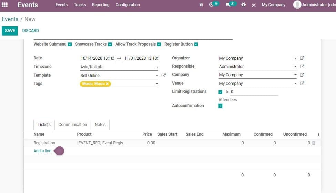Click Administrator avatar picture

click(297, 4)
